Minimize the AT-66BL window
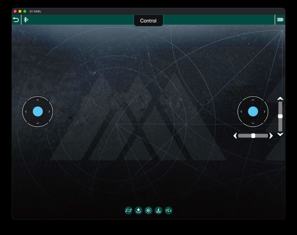This screenshot has height=235, width=297. pos(20,11)
